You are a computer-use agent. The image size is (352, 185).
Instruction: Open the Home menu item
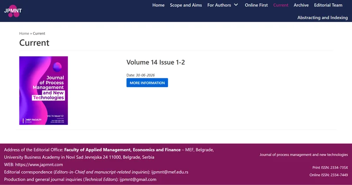click(158, 5)
